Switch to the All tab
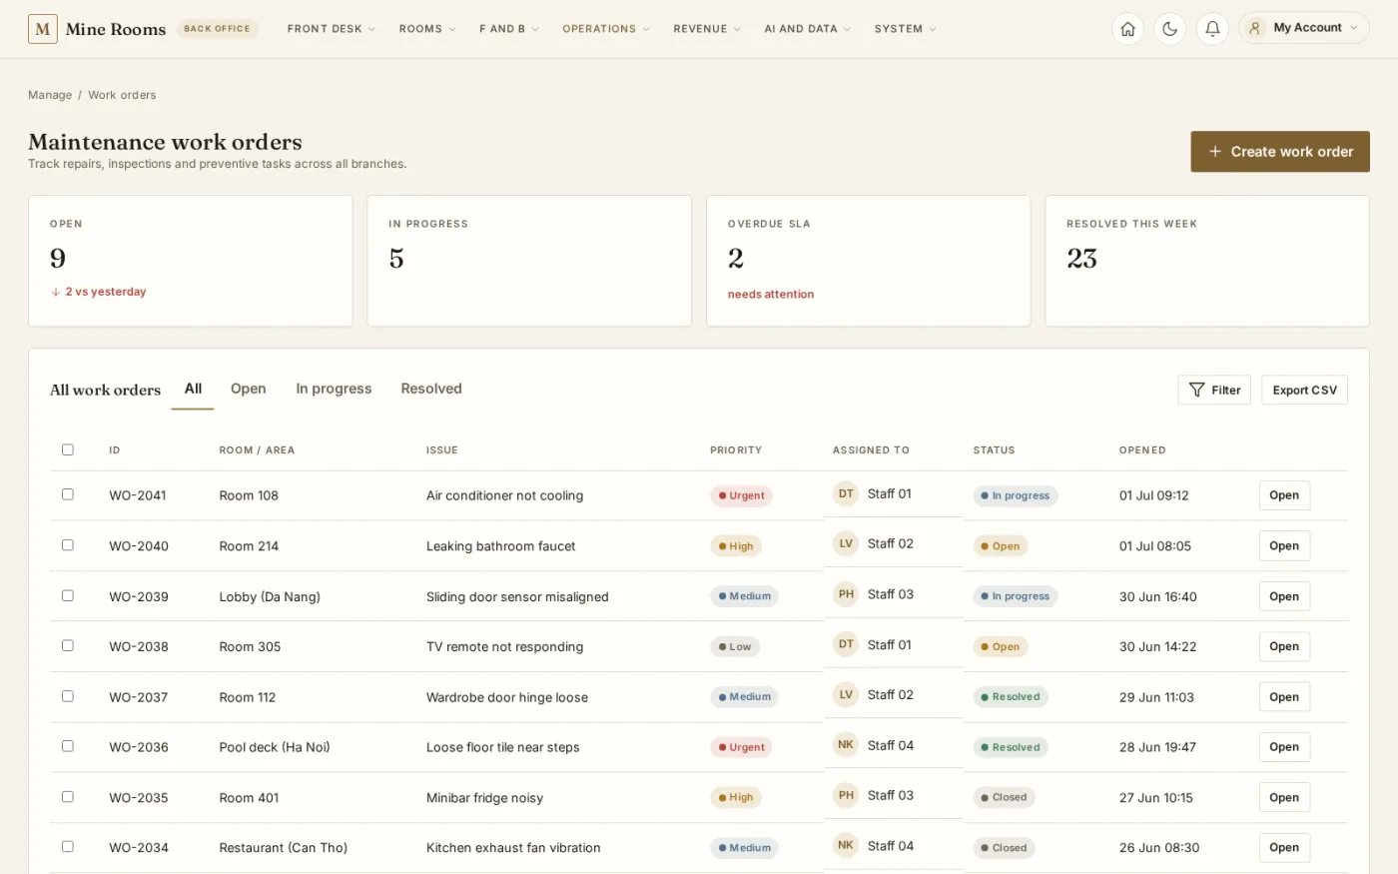 (x=193, y=389)
